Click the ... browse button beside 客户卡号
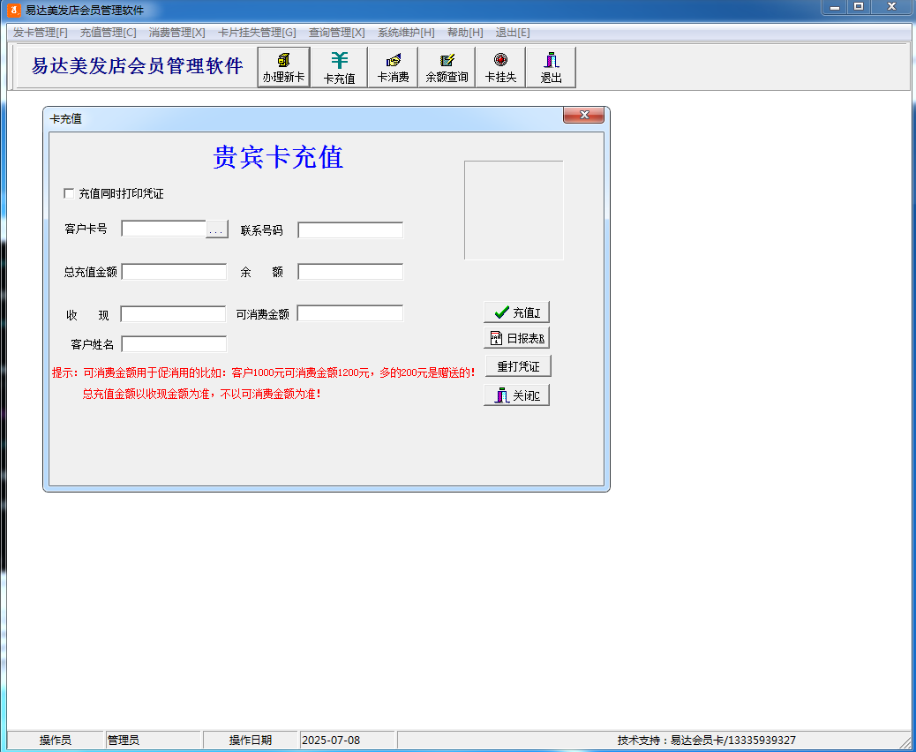Screen dimensions: 916x752 pos(217,229)
